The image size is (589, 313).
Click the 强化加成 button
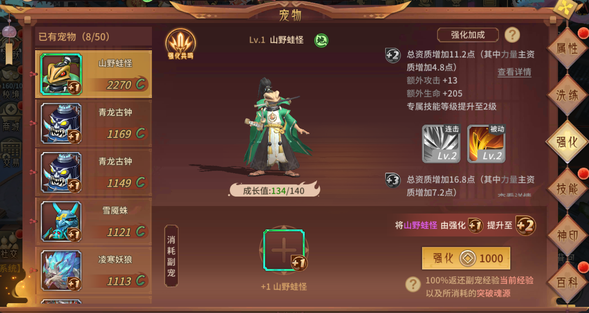pyautogui.click(x=468, y=35)
